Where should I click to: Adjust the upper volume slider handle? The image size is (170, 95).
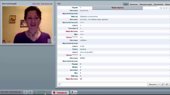[x=46, y=92]
